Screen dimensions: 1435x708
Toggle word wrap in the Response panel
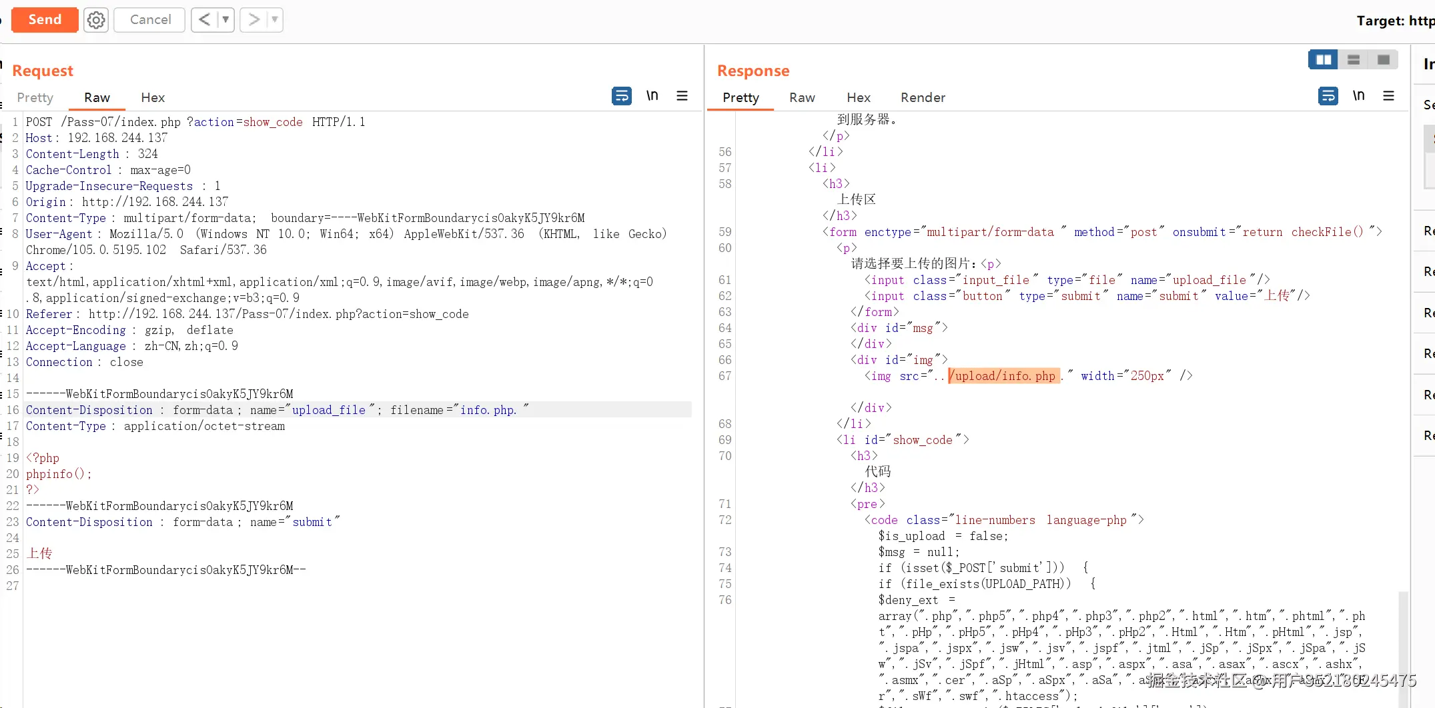1328,96
